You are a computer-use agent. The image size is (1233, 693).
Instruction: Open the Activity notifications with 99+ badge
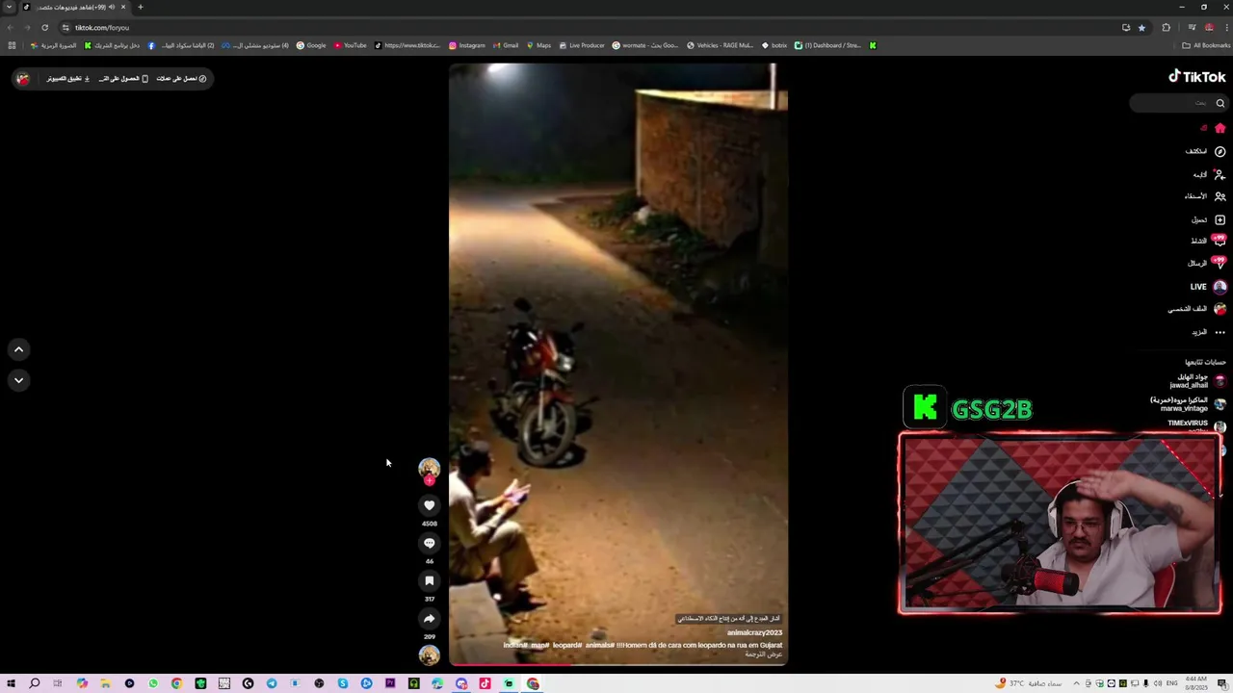pos(1208,241)
